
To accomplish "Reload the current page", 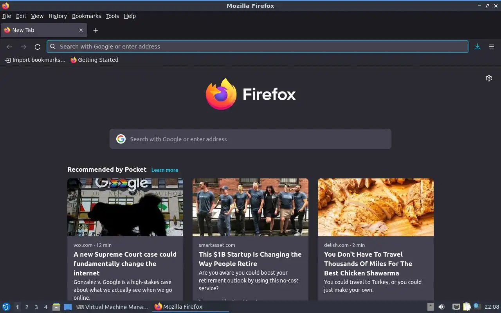I will 38,47.
